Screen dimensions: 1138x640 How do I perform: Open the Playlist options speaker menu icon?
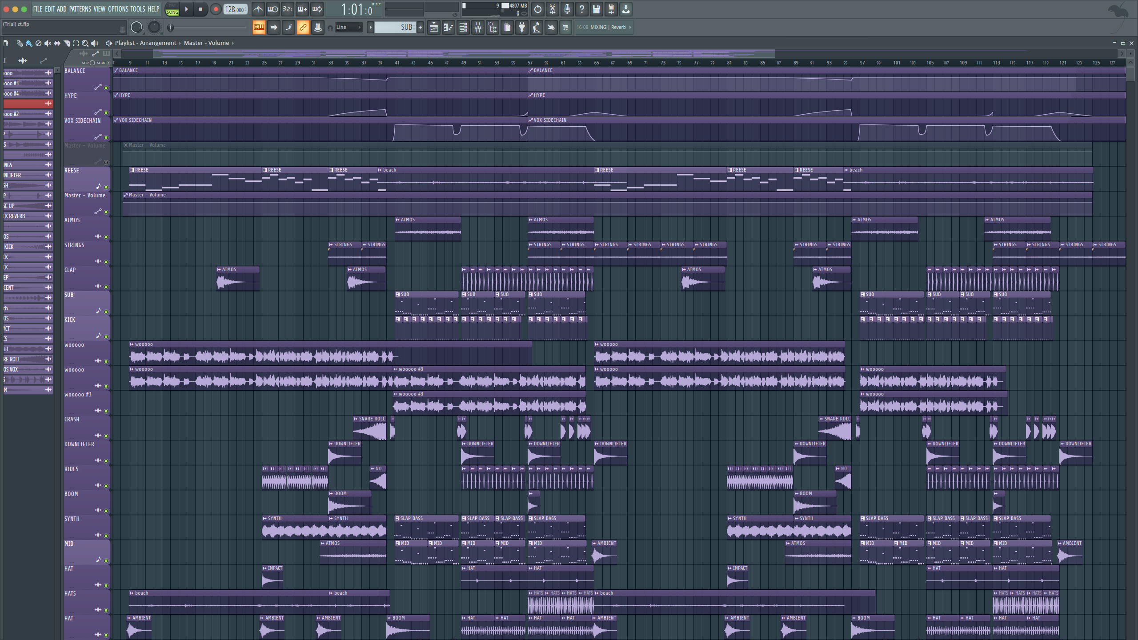[x=108, y=43]
